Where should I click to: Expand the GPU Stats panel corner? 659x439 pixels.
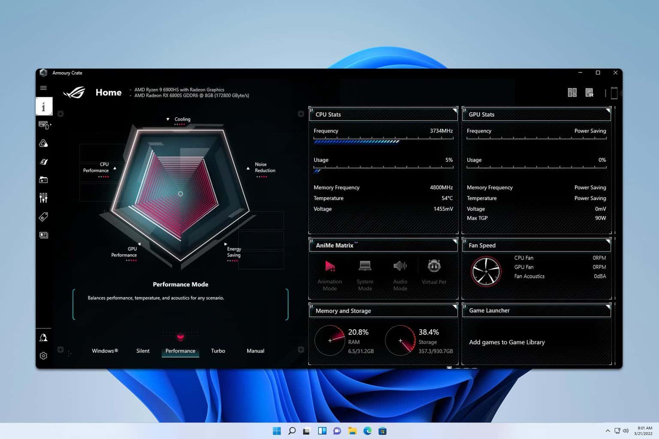pos(608,111)
